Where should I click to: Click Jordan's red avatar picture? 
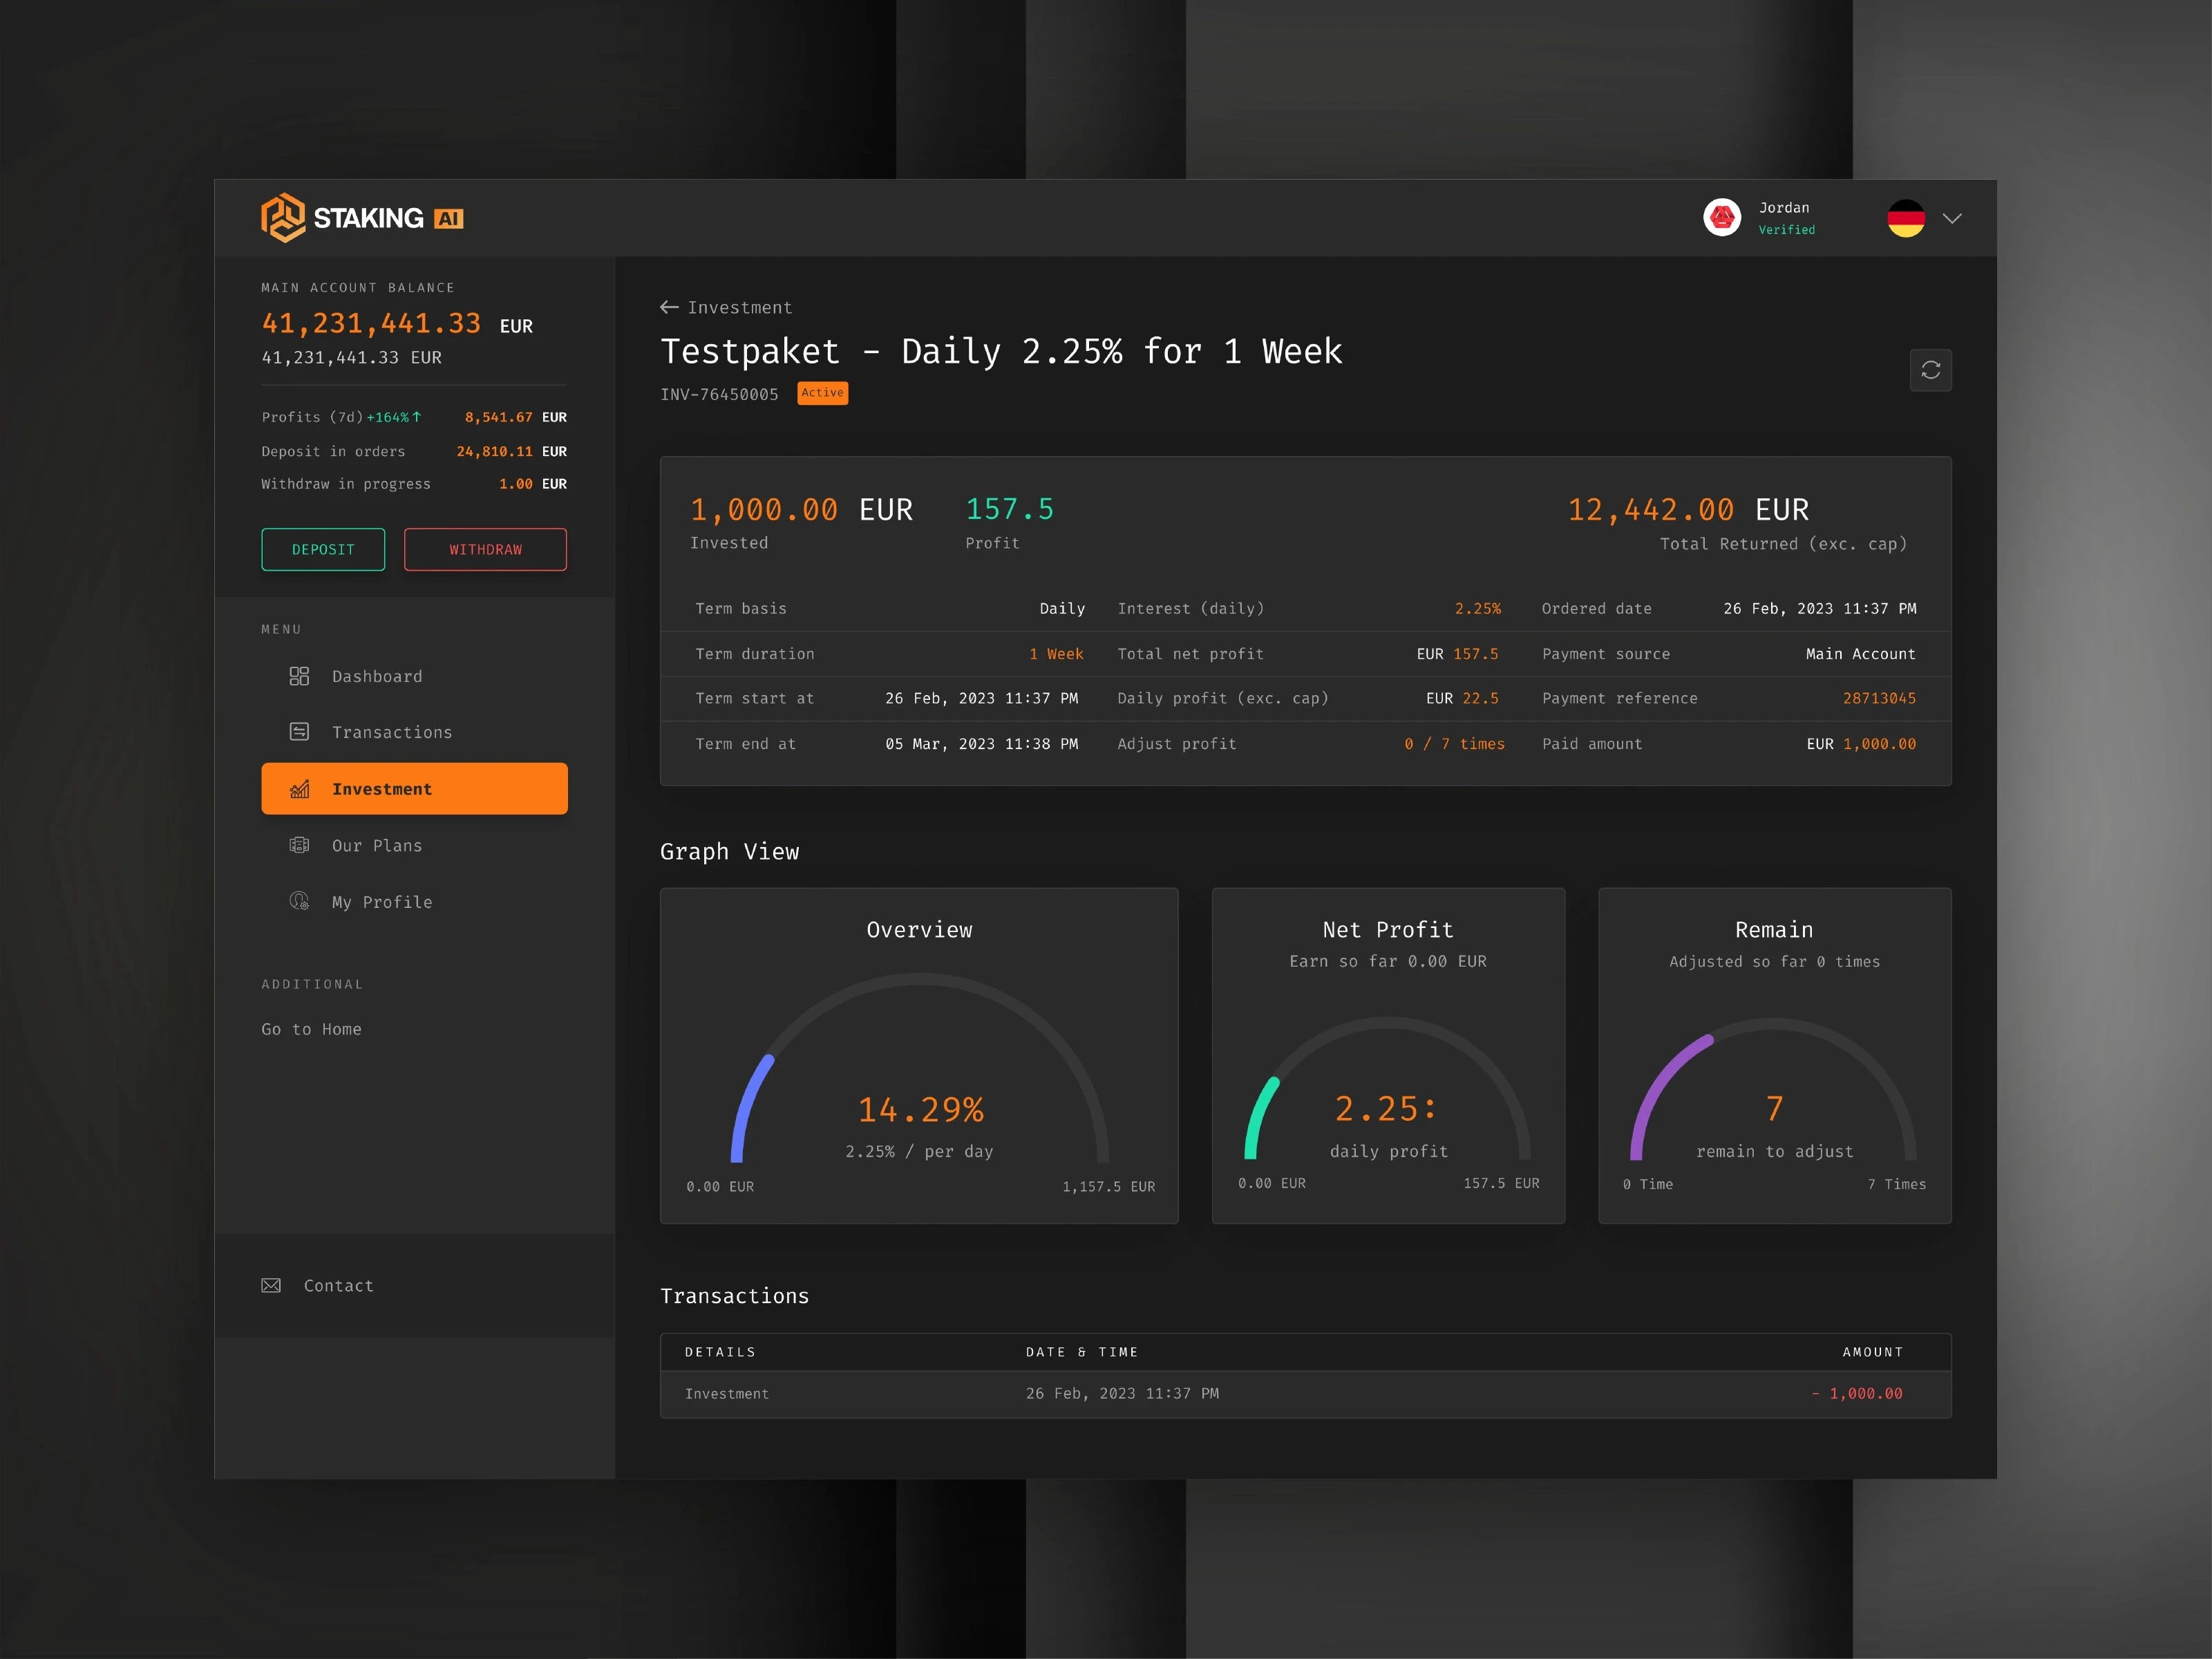point(1721,217)
